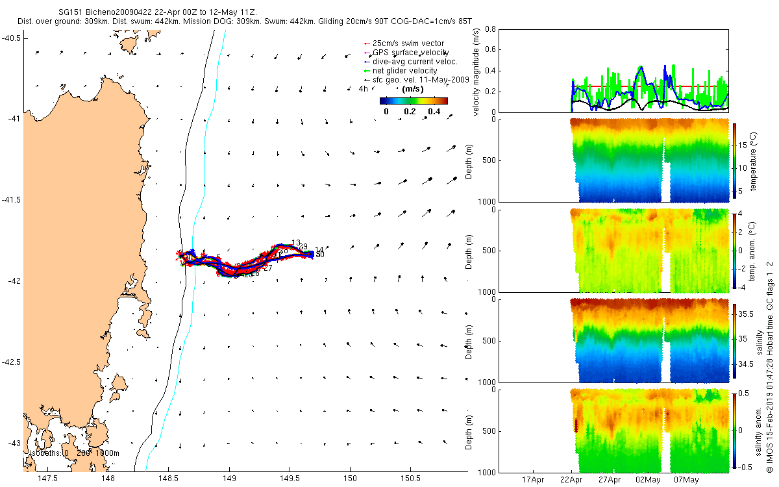Click the salinity anom. colorbar
This screenshot has width=779, height=487.
click(735, 430)
